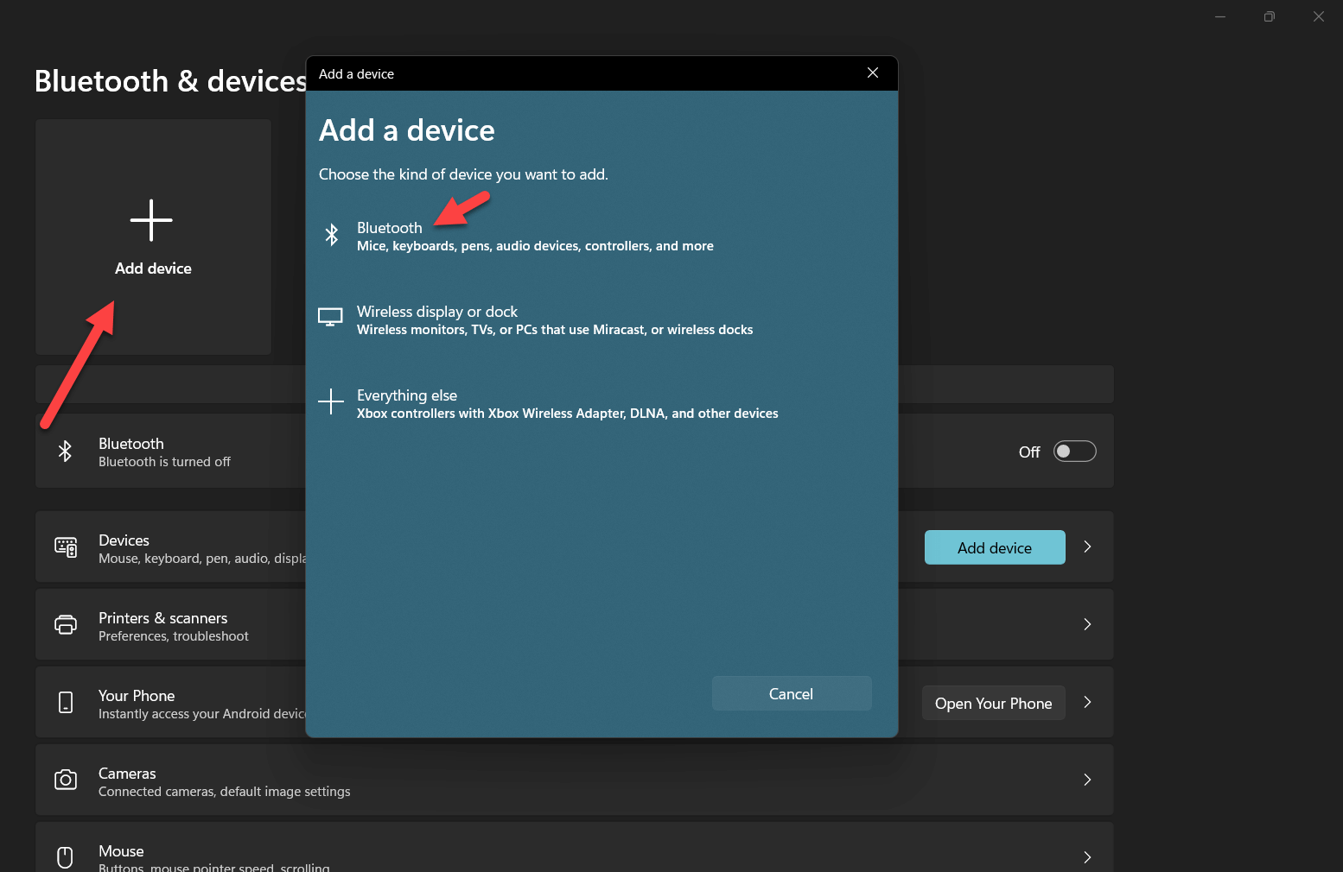Expand the Cameras row chevron
The image size is (1343, 872).
coord(1087,780)
